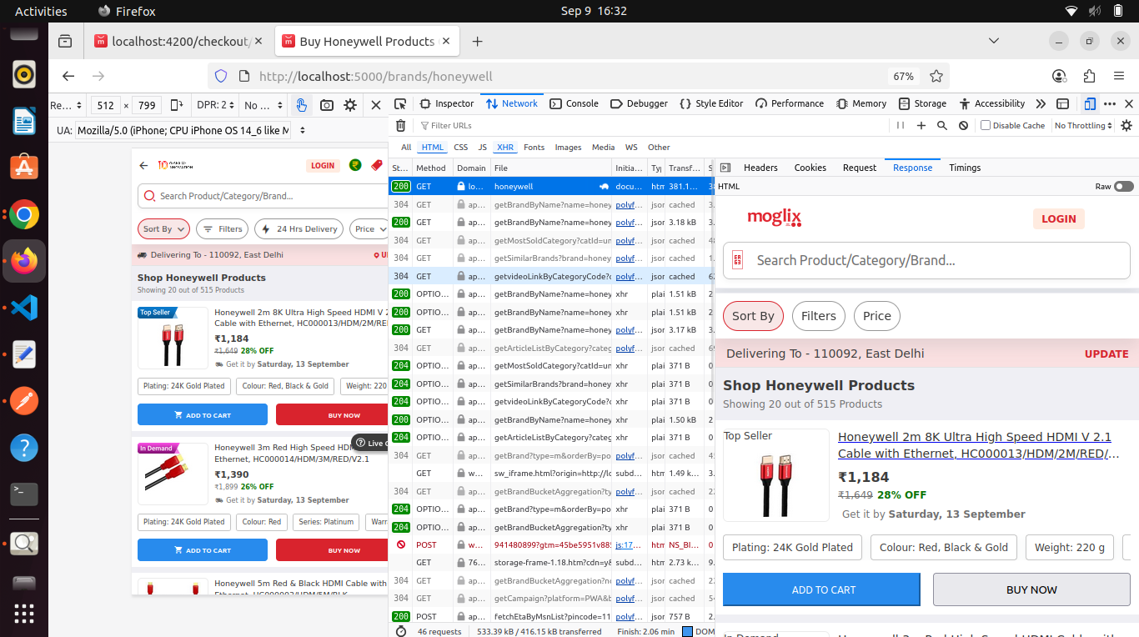Image resolution: width=1139 pixels, height=637 pixels.
Task: Toggle touch simulation in responsive mode
Action: tap(302, 105)
